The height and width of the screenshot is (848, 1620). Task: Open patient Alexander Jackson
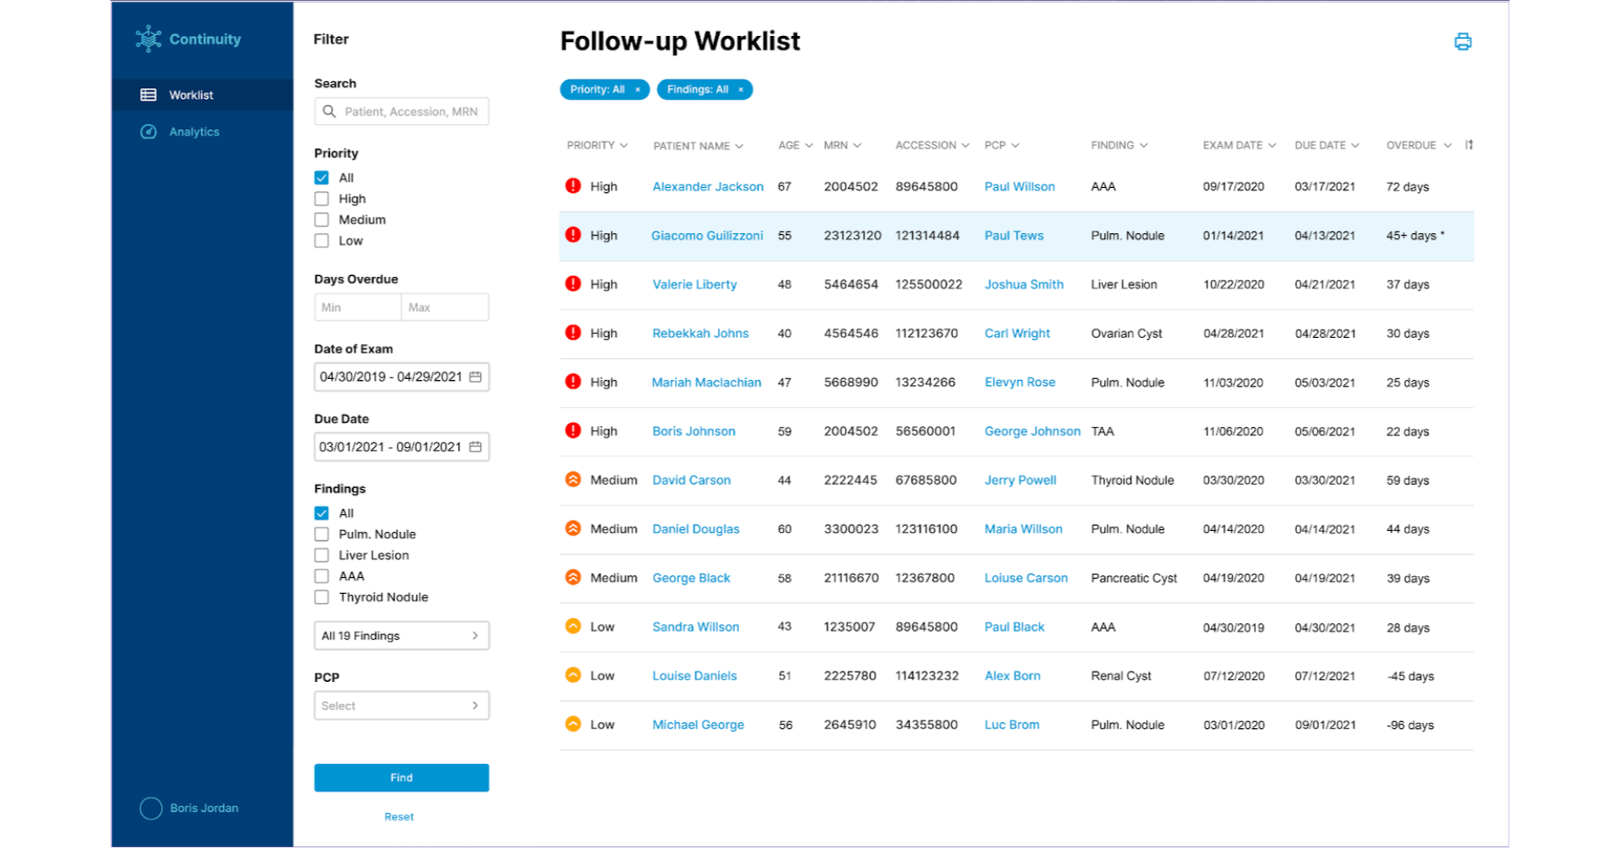(708, 186)
